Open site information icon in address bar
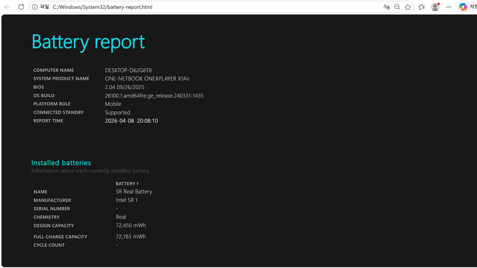The image size is (477, 268). [35, 7]
